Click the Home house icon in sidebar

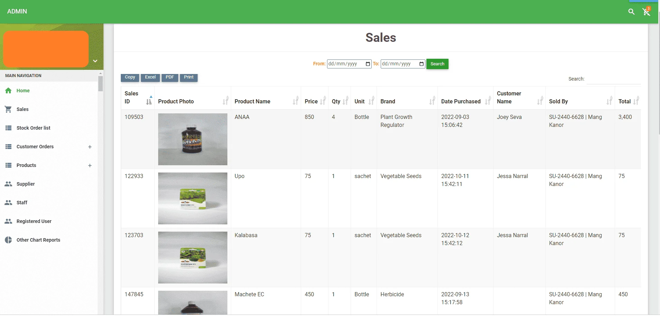tap(8, 91)
